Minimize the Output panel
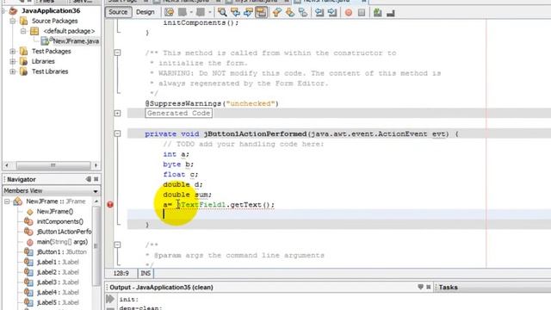Screen dimensions: 551x310 click(421, 287)
